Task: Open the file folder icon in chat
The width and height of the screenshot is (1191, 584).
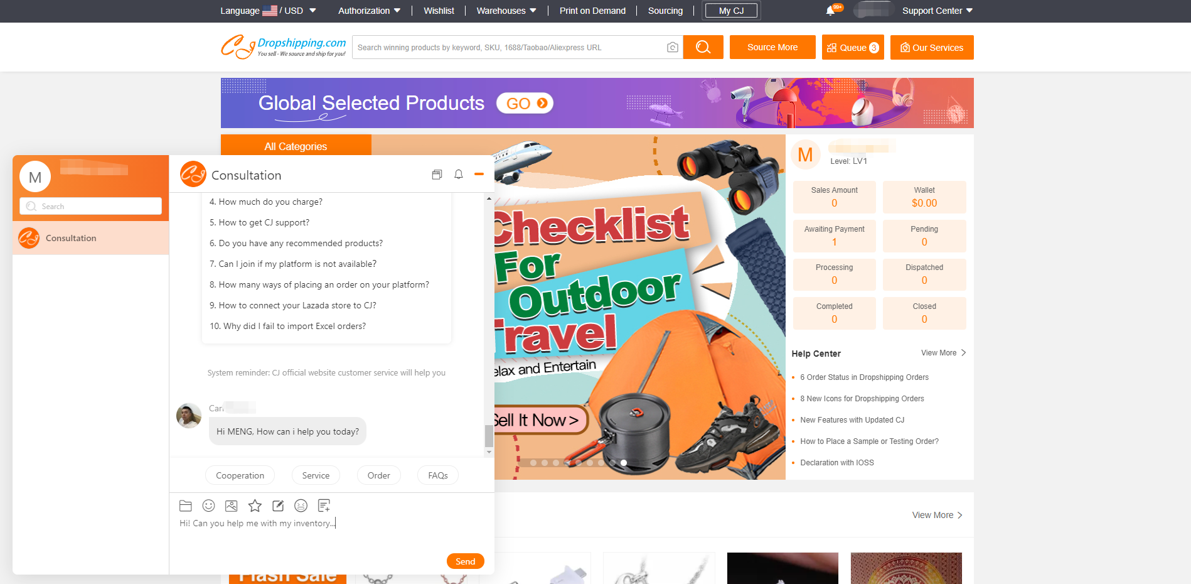Action: (186, 506)
